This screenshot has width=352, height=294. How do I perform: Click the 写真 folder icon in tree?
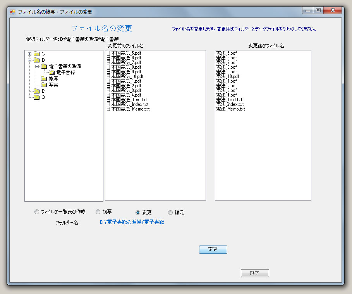(x=44, y=85)
